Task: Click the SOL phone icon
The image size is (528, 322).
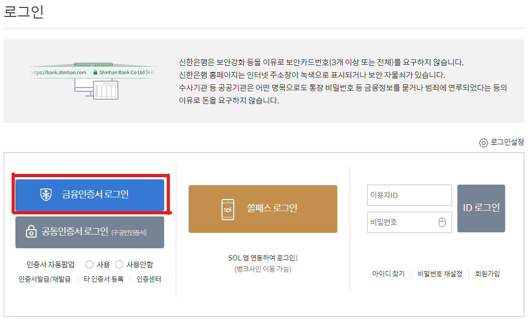Action: [228, 210]
